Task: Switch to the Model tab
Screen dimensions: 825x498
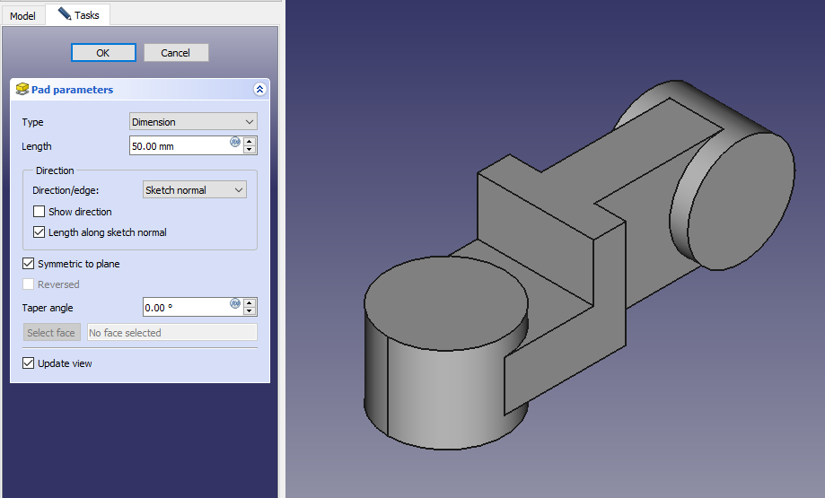Action: click(23, 16)
